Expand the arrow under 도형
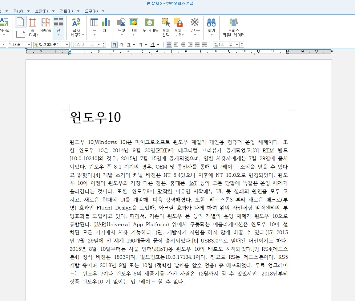 pos(122,35)
